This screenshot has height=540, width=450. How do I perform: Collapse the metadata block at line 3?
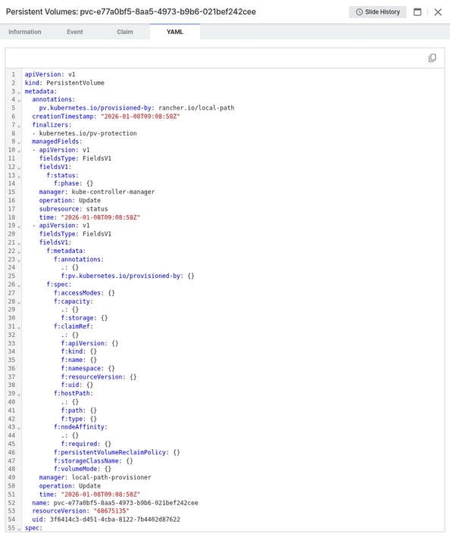[x=19, y=92]
